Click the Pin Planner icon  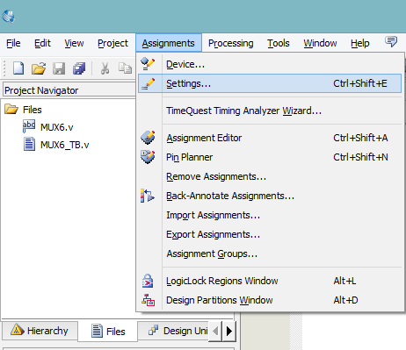(x=148, y=157)
